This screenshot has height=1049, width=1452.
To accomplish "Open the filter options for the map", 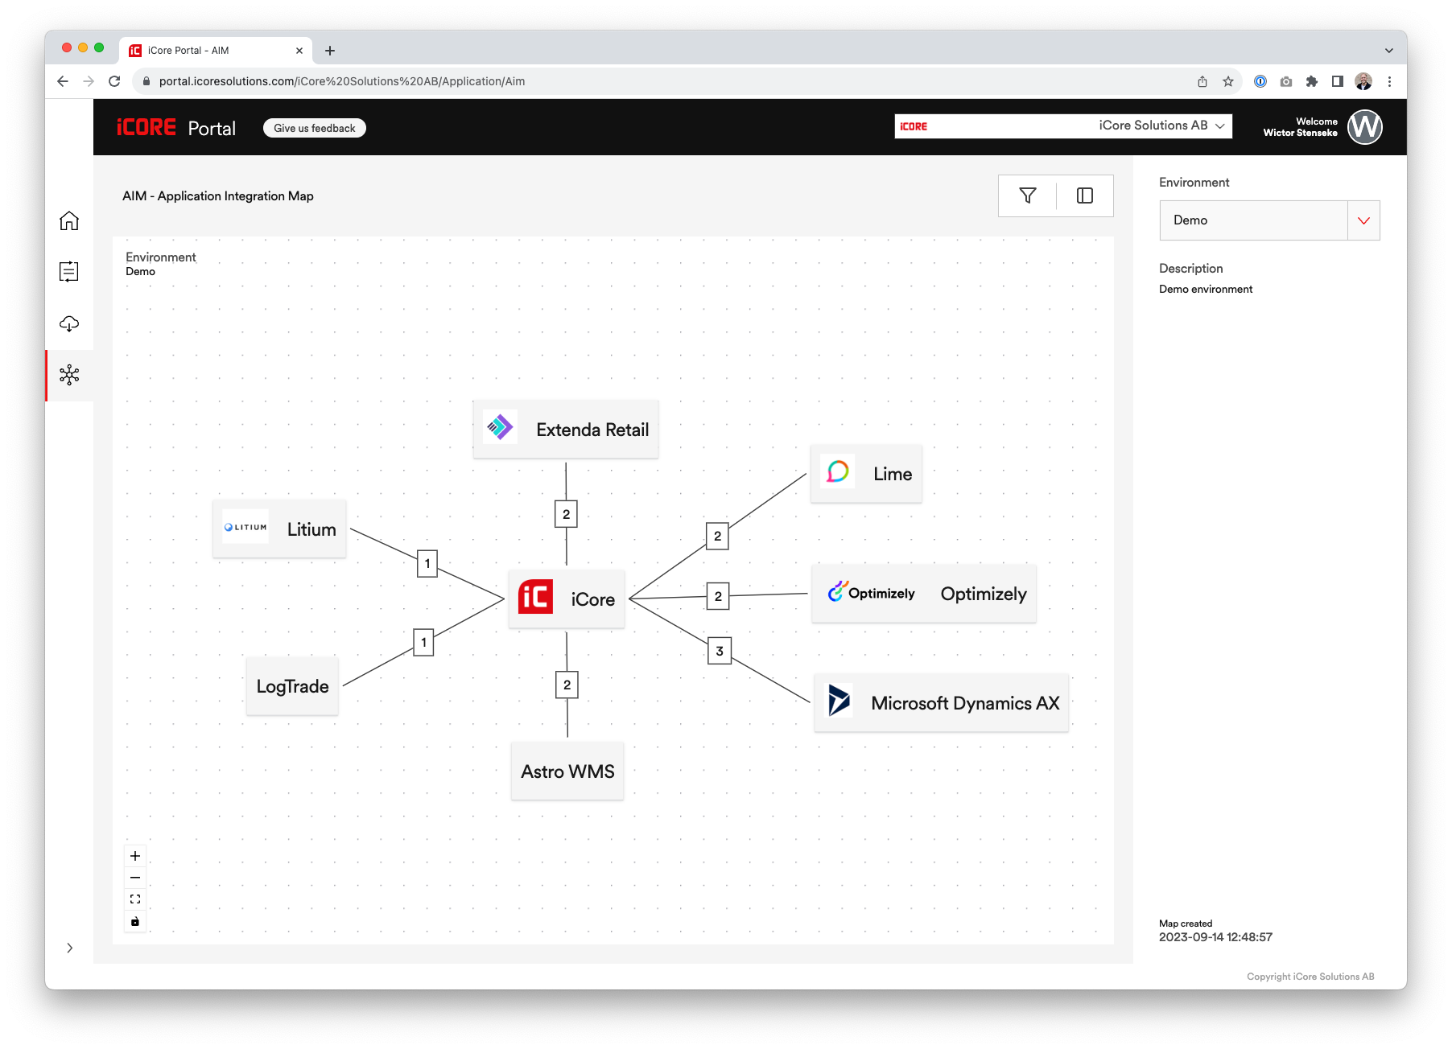I will [x=1027, y=195].
